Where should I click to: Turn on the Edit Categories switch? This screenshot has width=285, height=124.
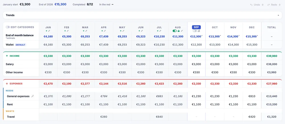point(8,27)
